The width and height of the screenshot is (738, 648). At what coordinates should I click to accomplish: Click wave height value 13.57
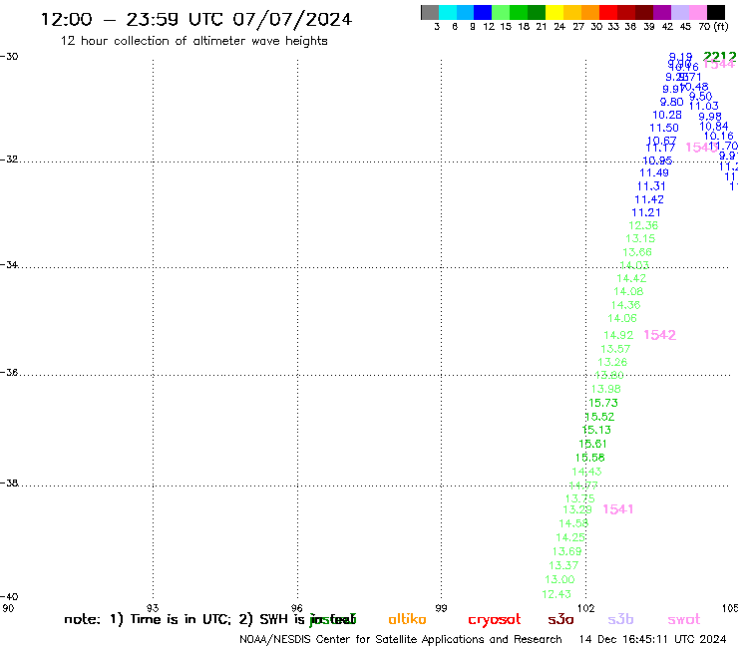(x=615, y=349)
